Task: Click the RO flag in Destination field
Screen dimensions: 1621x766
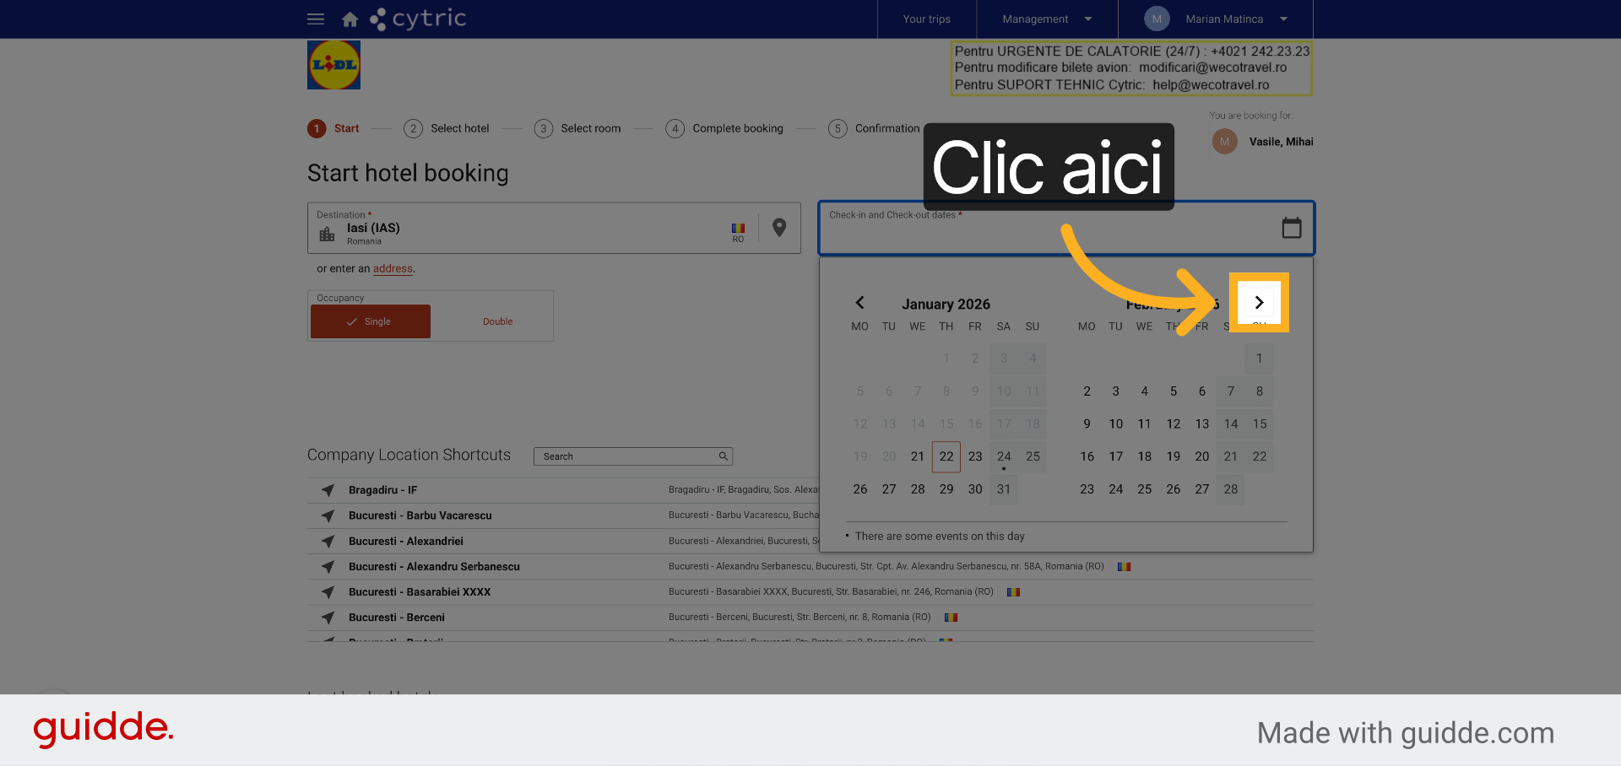Action: 738,229
